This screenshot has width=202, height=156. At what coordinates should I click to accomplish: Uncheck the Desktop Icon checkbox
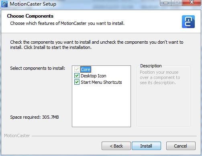(x=77, y=76)
